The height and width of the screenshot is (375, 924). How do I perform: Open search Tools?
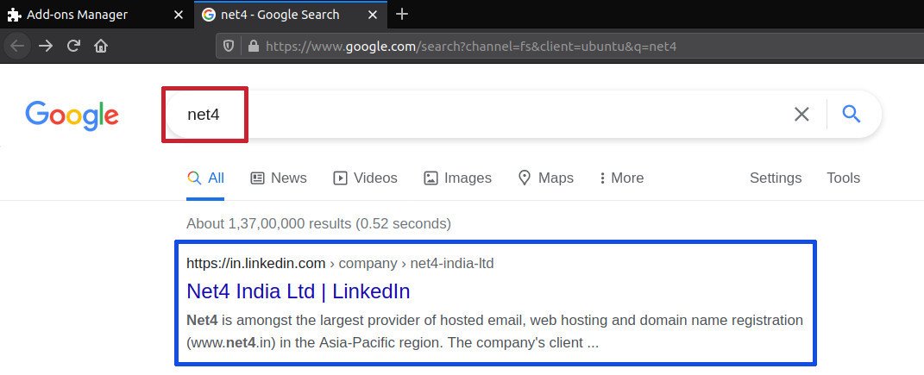coord(843,178)
